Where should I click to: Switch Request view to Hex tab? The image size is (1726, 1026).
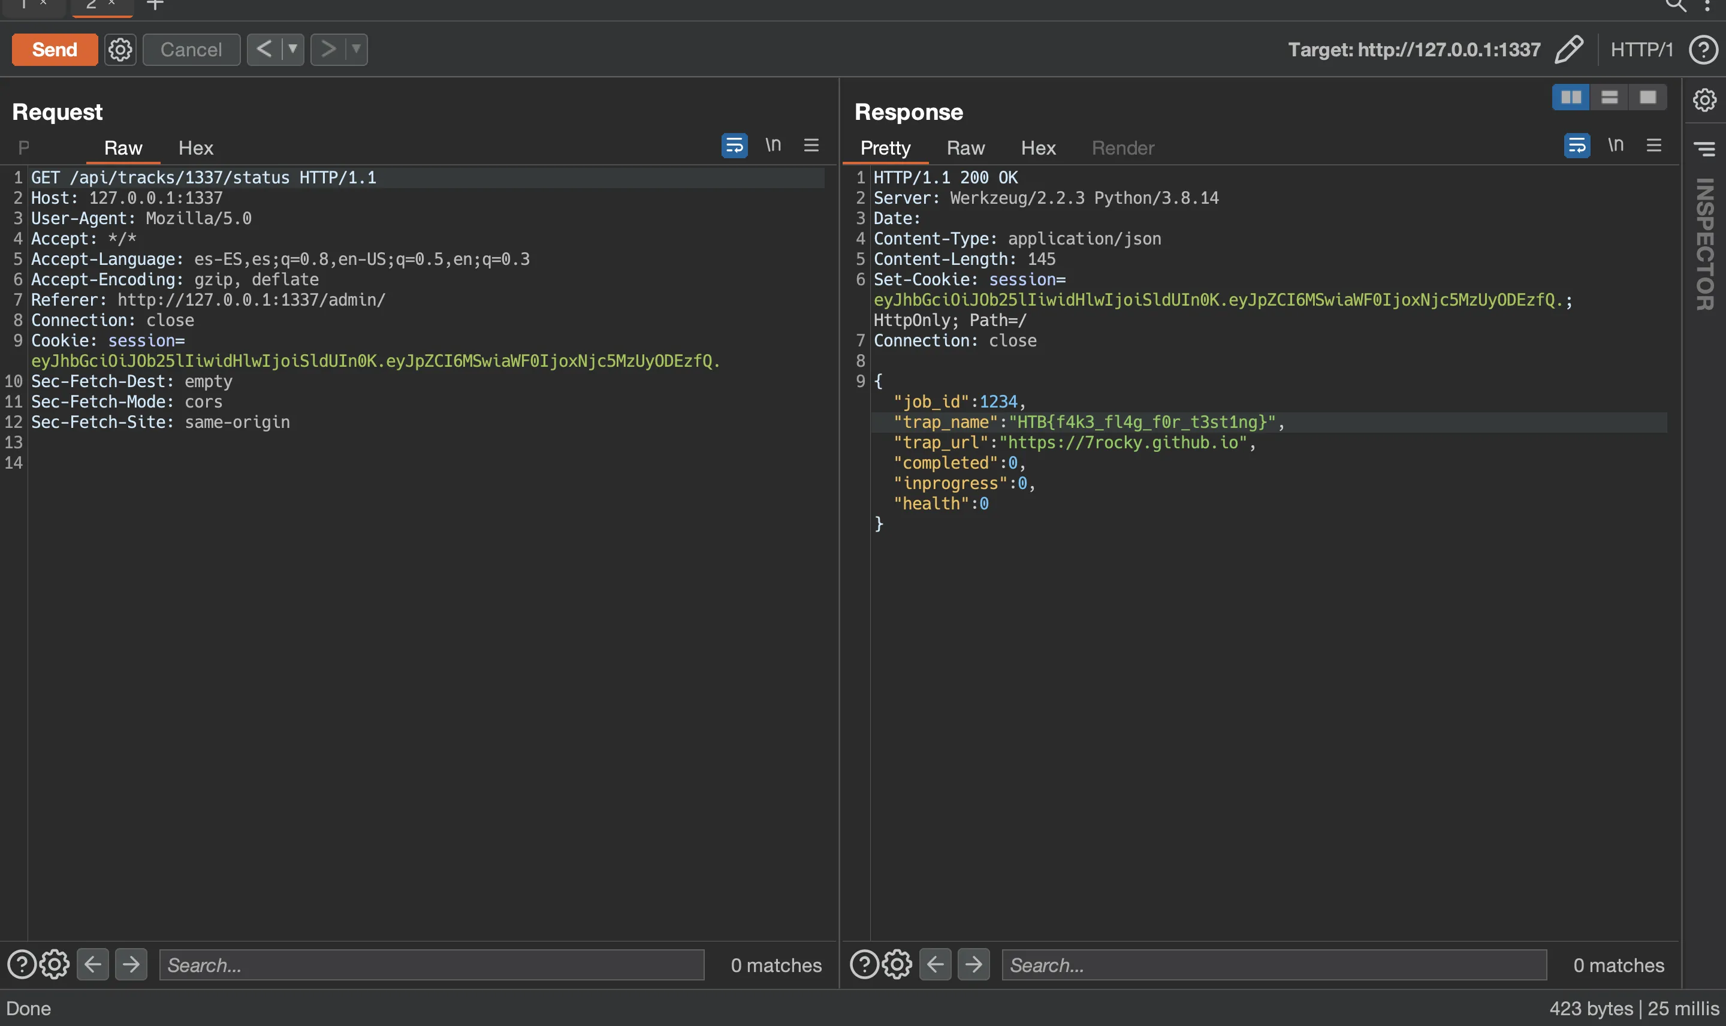coord(195,148)
